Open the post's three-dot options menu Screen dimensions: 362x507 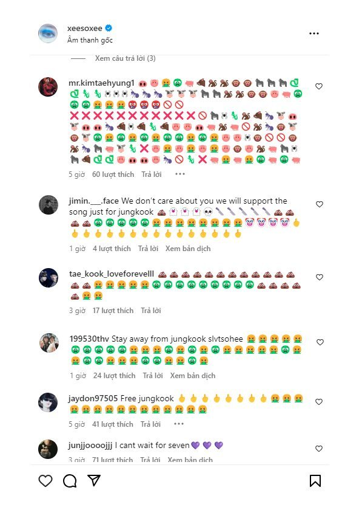coord(314,33)
